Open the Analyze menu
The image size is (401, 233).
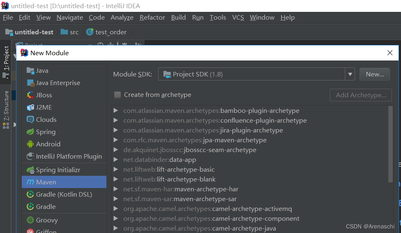[x=122, y=18]
